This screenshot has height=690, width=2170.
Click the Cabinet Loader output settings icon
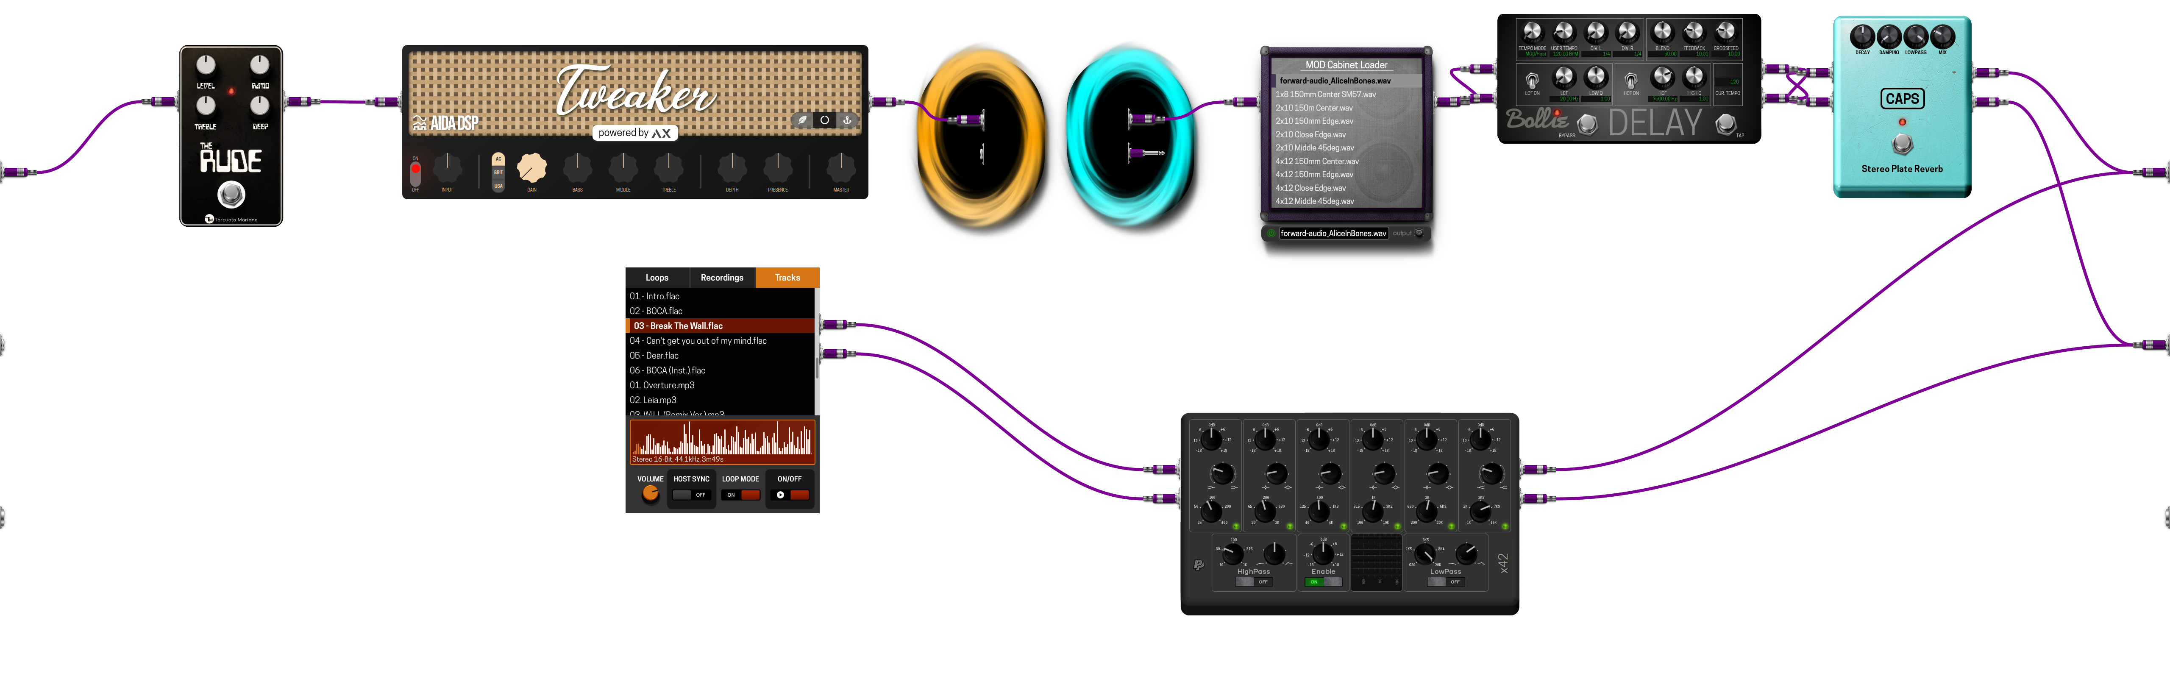click(1419, 234)
